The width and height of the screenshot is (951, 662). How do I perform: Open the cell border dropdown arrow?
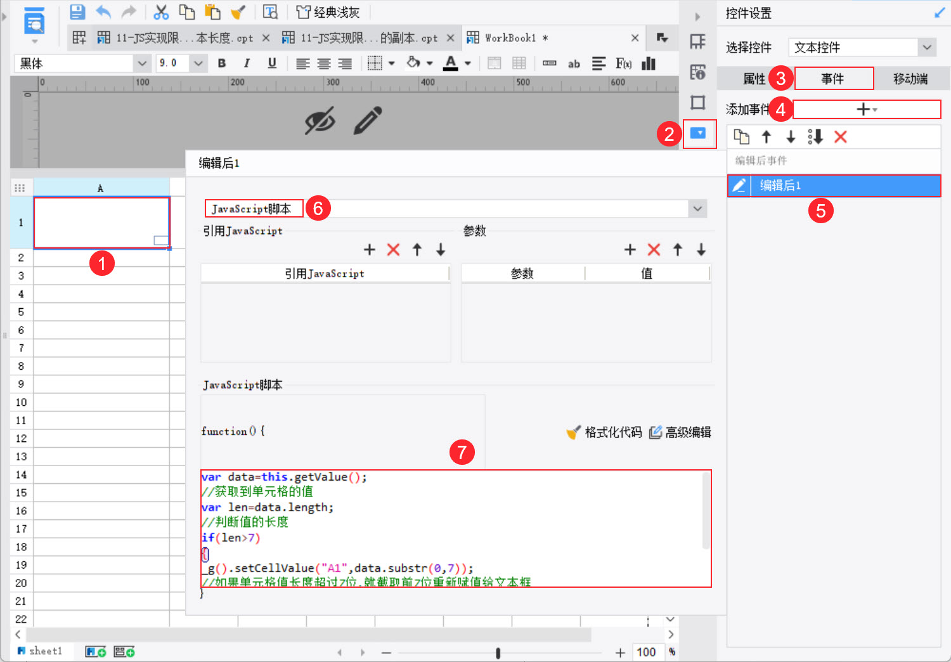392,63
